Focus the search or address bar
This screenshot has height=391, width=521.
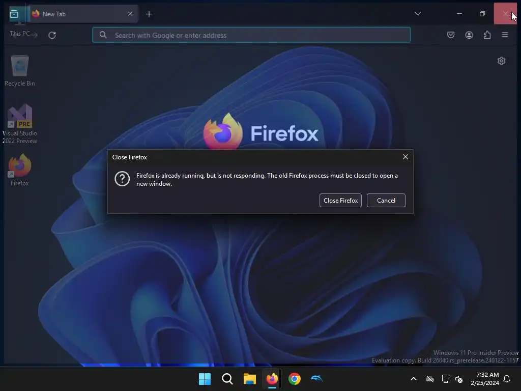click(251, 35)
